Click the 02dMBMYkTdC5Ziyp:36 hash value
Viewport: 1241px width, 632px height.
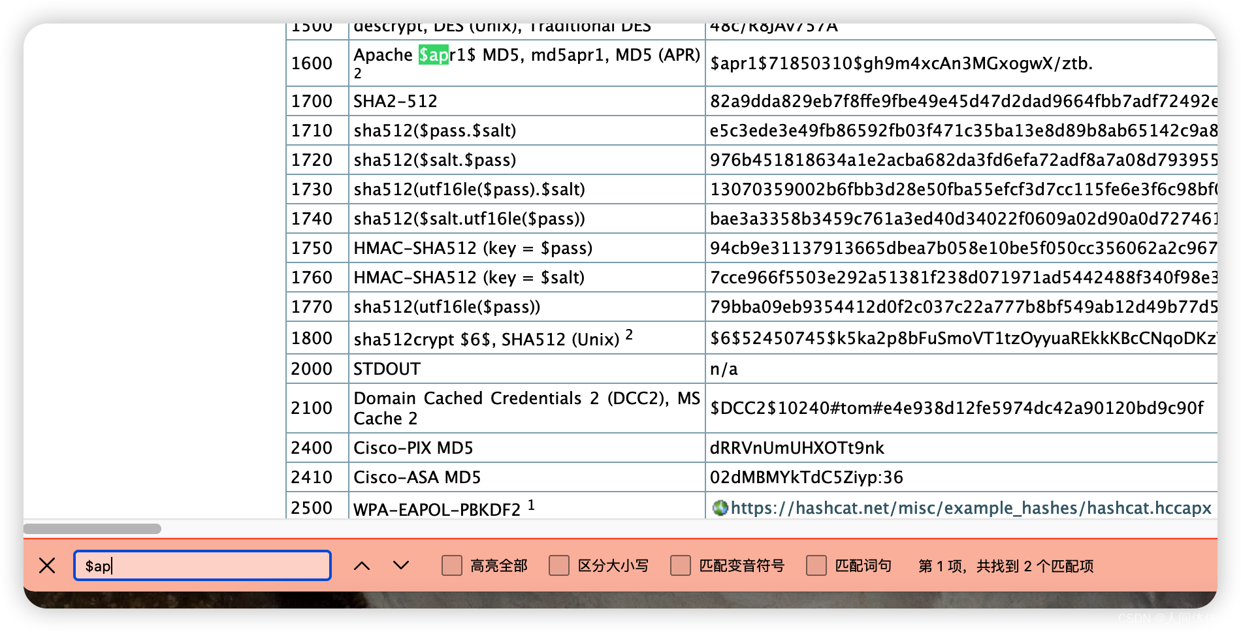pyautogui.click(x=807, y=477)
